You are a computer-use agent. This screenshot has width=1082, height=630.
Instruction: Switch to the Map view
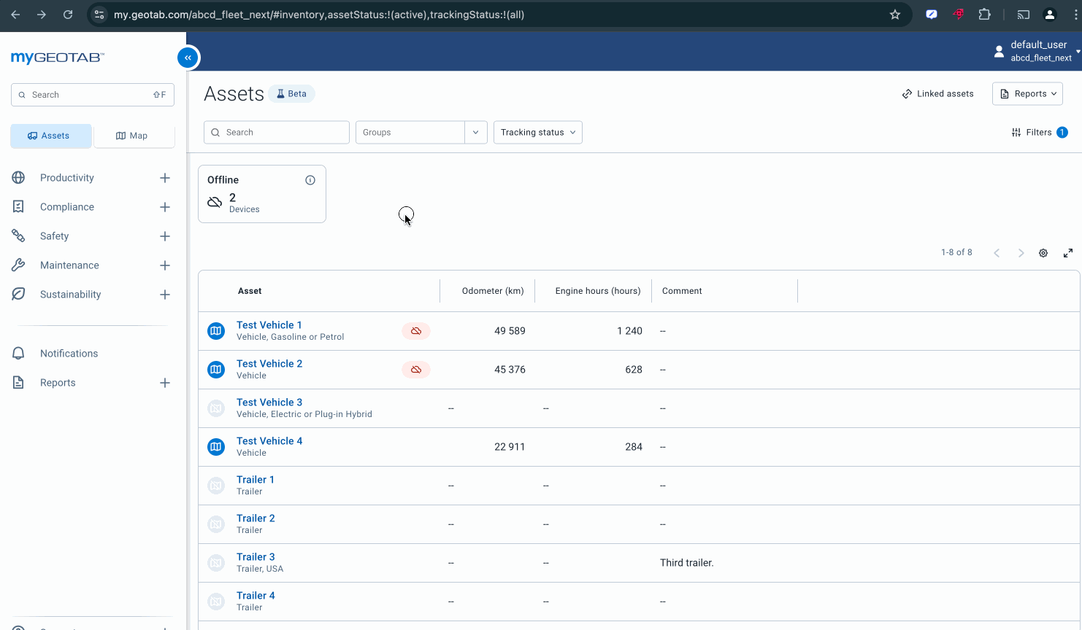134,136
